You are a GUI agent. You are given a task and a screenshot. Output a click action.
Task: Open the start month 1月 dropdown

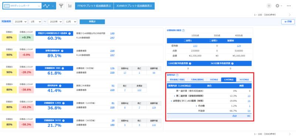[x=35, y=22]
